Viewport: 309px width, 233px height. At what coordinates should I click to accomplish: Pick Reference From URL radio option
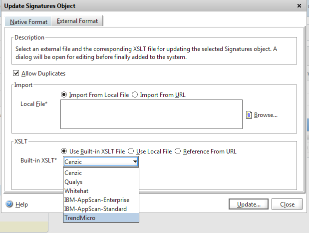[178, 151]
